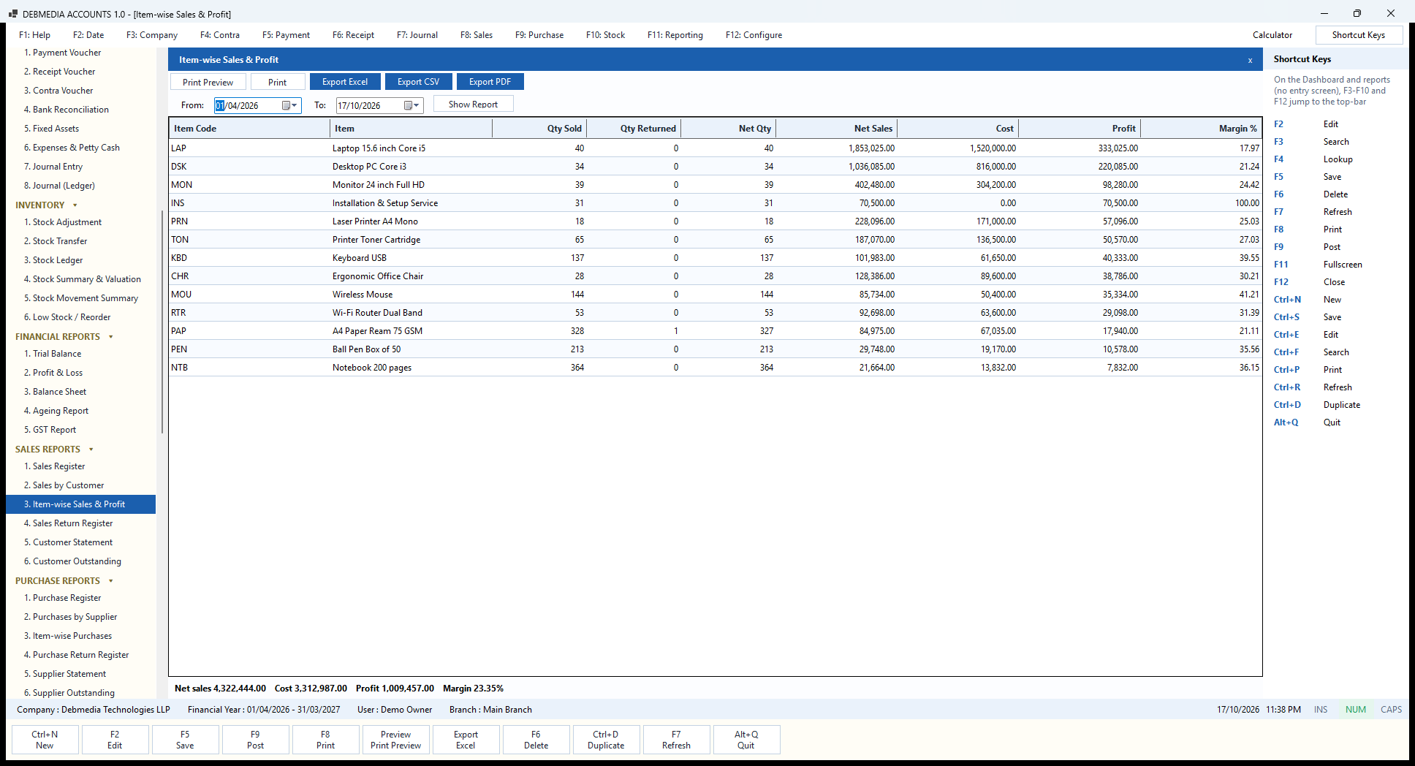The image size is (1415, 766).
Task: Collapse the INVENTORY section
Action: click(75, 205)
